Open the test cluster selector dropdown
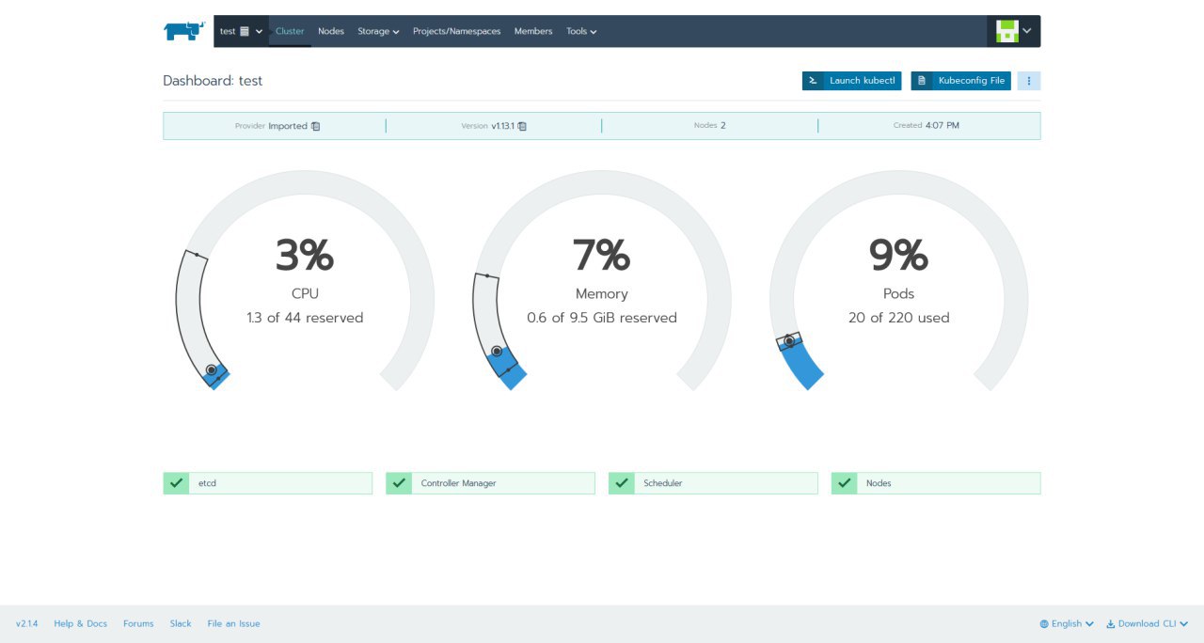1204x643 pixels. tap(241, 31)
